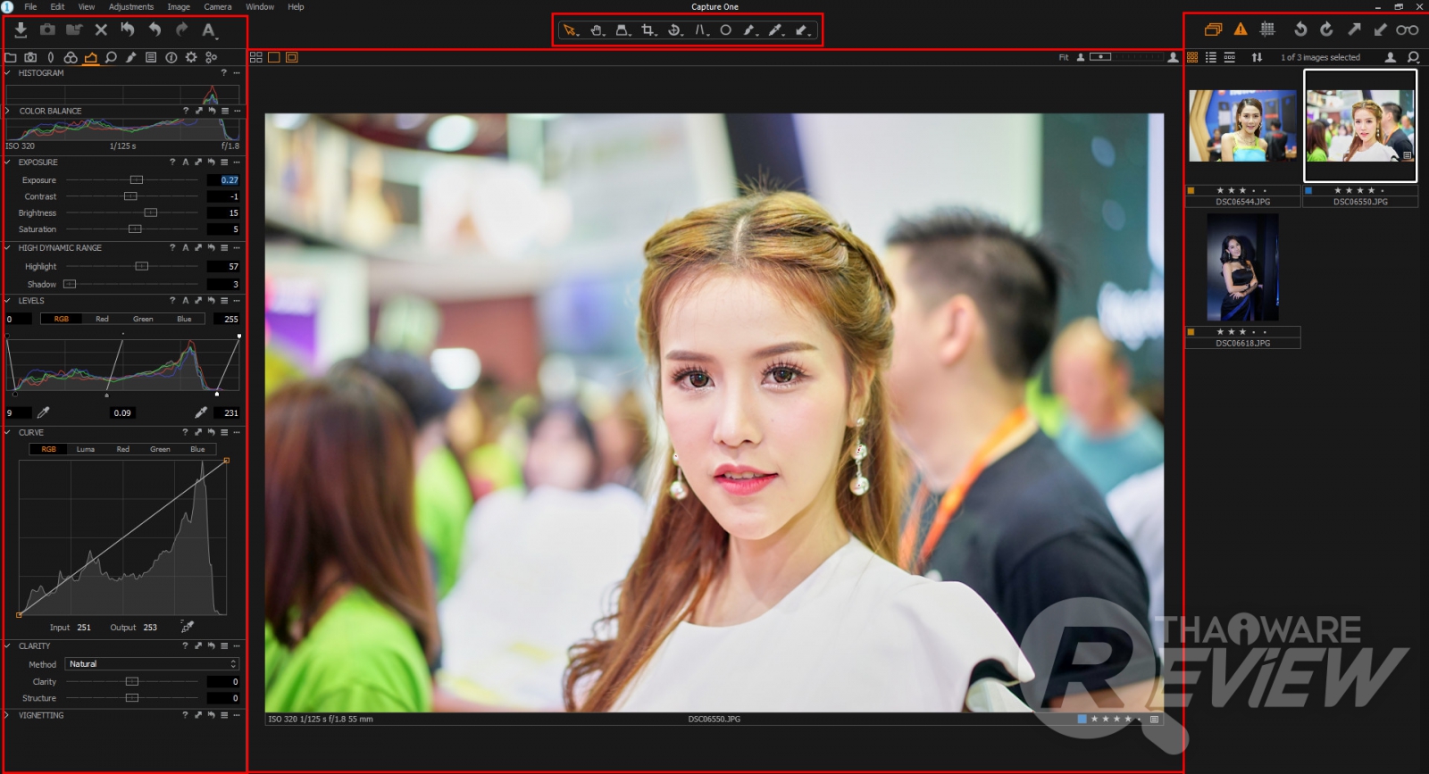This screenshot has width=1429, height=774.
Task: Select the DSC06544.JPG thumbnail
Action: tap(1242, 126)
